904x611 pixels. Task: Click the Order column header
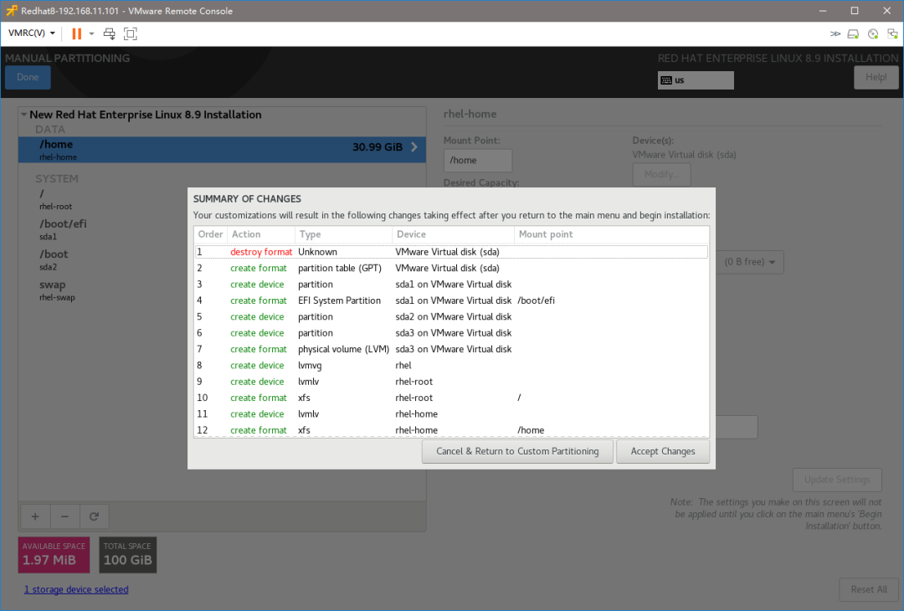click(x=210, y=234)
